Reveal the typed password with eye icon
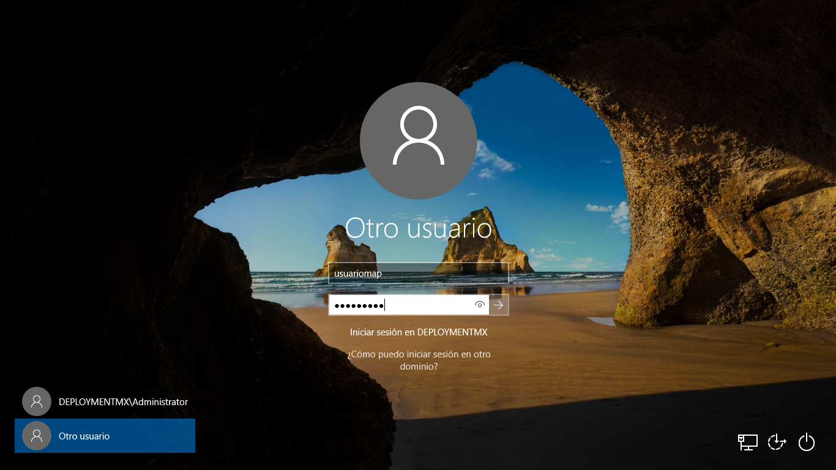Screen dimensions: 836x470 480,305
